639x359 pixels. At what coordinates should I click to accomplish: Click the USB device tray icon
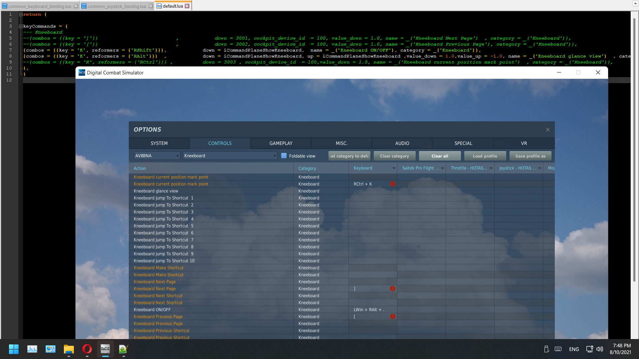click(x=546, y=349)
